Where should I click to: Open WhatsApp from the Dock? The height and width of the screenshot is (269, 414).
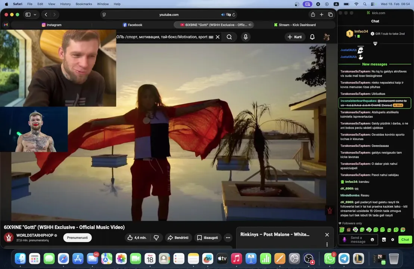(x=330, y=259)
